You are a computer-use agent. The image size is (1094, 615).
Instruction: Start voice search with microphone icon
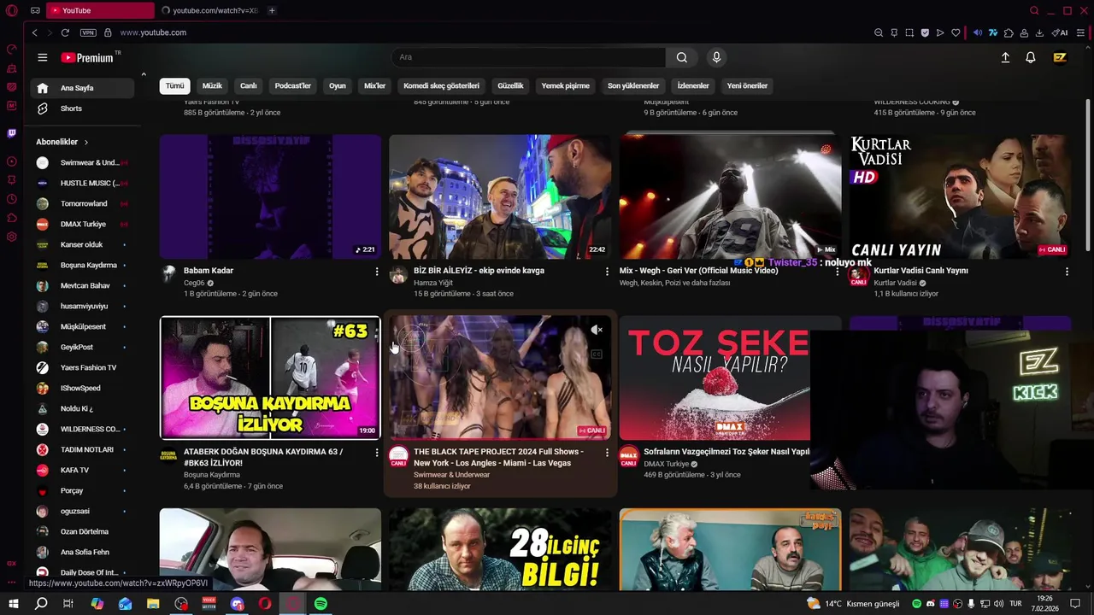(x=716, y=57)
